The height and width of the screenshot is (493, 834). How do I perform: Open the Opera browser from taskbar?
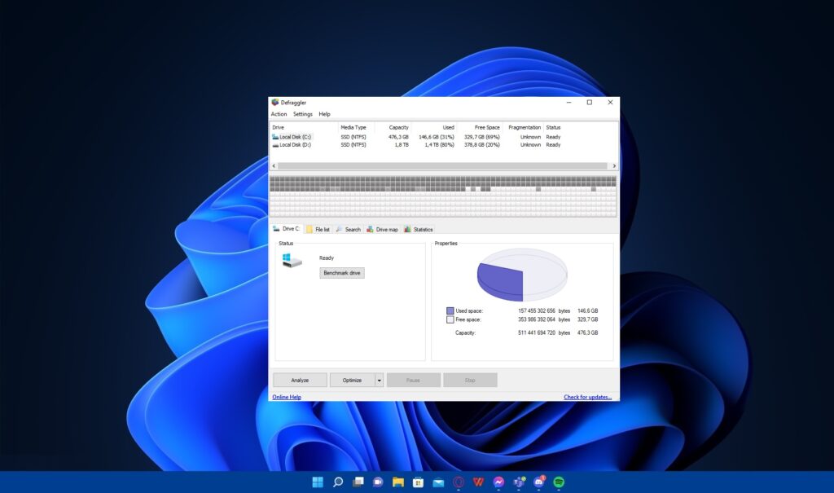coord(459,482)
